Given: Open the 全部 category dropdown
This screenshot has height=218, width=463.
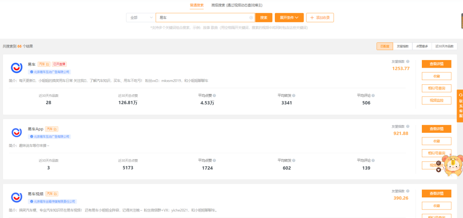Looking at the screenshot, I should point(141,18).
